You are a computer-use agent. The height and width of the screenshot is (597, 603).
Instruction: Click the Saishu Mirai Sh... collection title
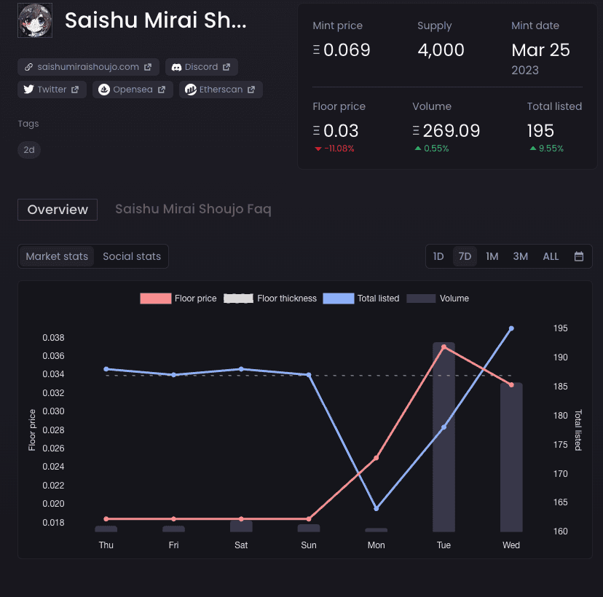tap(155, 20)
